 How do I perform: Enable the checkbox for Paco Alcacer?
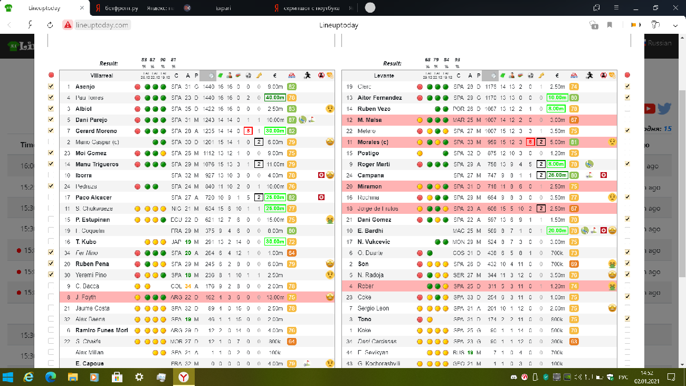pyautogui.click(x=51, y=197)
